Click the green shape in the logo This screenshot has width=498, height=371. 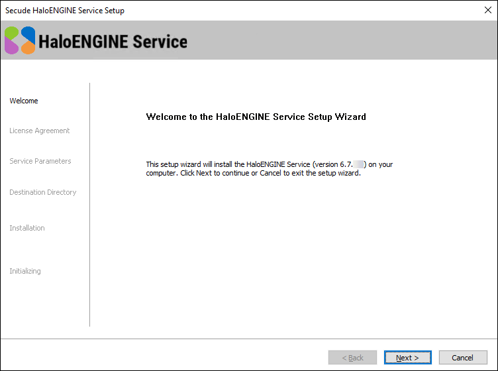[x=12, y=32]
